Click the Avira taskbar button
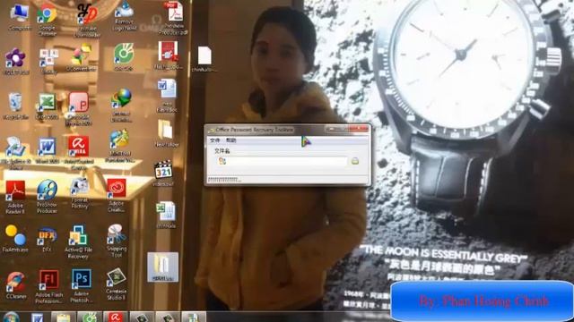 tap(116, 317)
